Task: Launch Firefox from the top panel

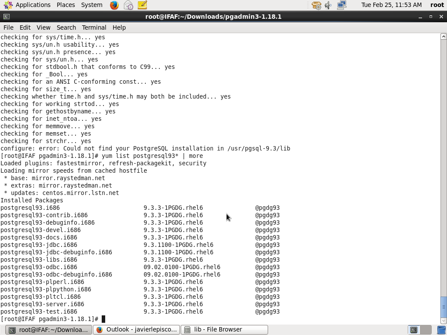Action: 114,5
